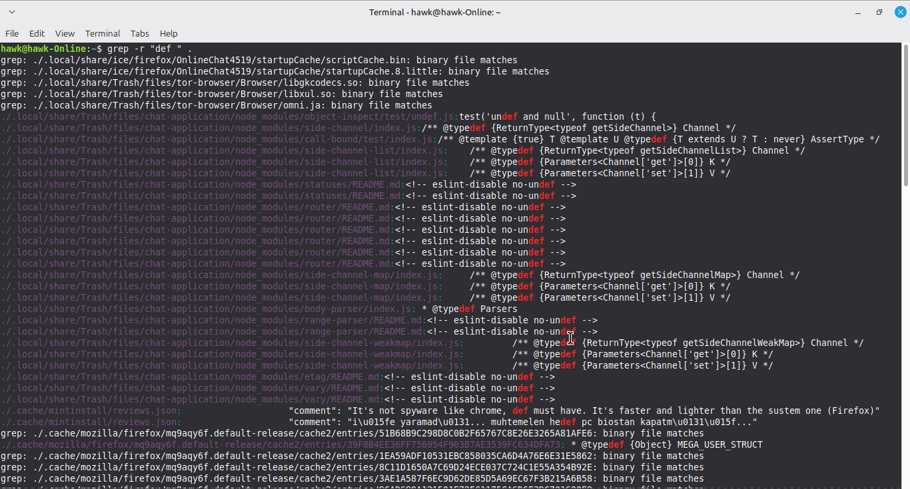The height and width of the screenshot is (489, 910).
Task: Click the side-channel-map Channel['set'] V line
Action: pos(365,297)
